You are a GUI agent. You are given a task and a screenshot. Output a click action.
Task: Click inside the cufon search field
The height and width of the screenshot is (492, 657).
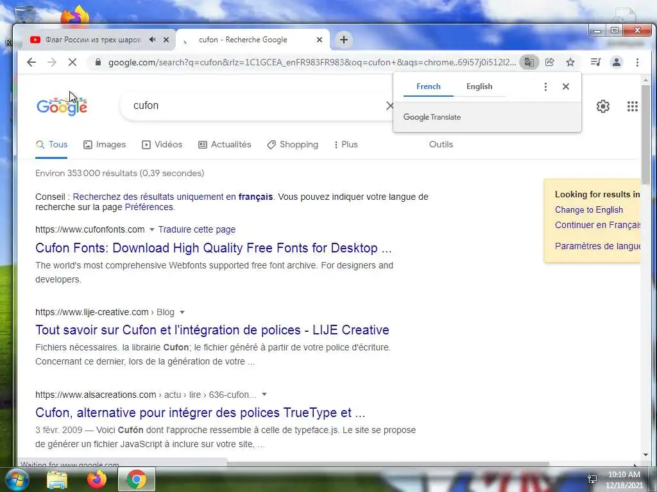(x=255, y=106)
